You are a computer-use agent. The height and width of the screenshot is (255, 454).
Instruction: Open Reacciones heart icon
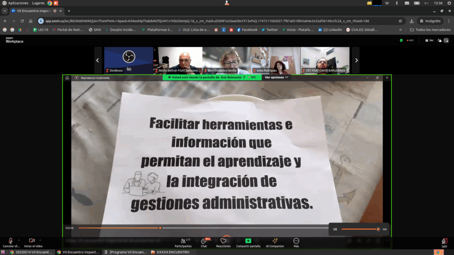click(223, 242)
